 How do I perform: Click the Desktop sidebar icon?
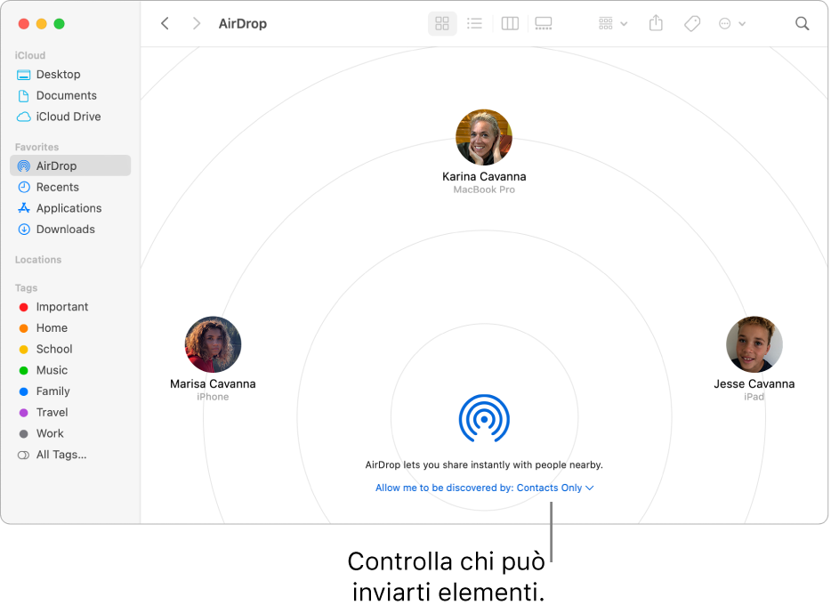coord(24,75)
